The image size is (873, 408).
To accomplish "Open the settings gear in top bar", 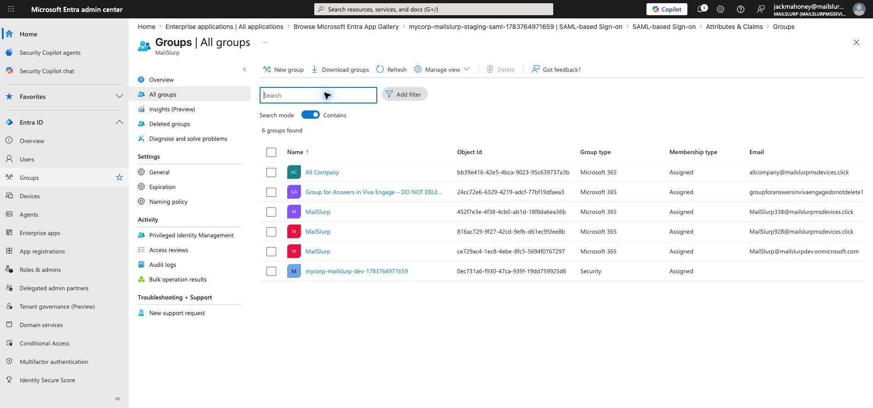I will click(x=720, y=9).
